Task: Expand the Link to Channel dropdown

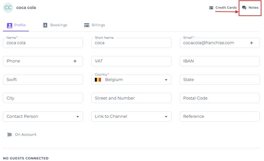Action: point(166,116)
